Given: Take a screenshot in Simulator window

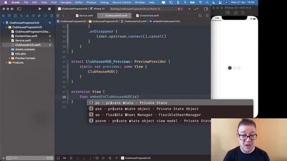Looking at the screenshot, I should click(228, 13).
